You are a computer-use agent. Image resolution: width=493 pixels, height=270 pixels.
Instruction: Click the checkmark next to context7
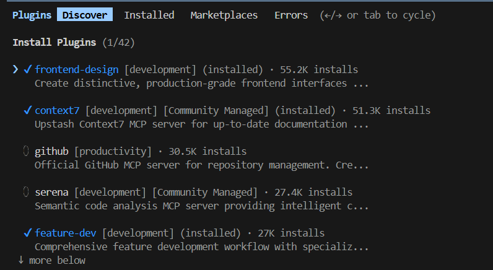(x=28, y=110)
